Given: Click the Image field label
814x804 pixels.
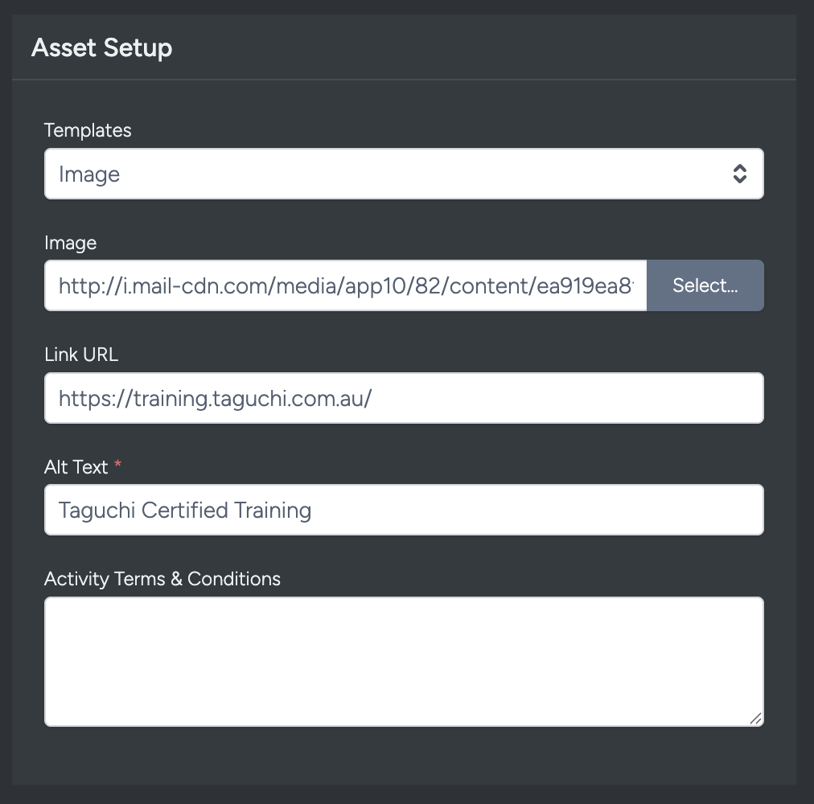Looking at the screenshot, I should tap(72, 242).
